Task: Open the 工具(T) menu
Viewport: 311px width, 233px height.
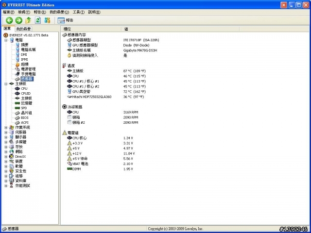Action: (x=79, y=12)
